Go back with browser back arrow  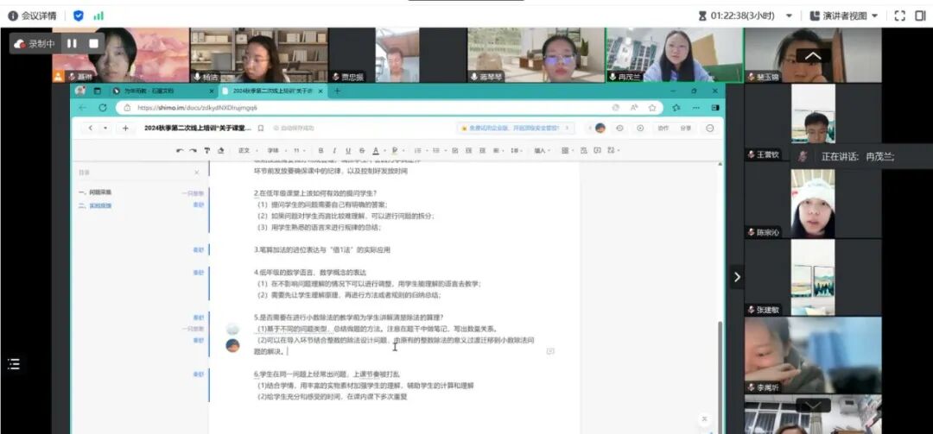pyautogui.click(x=82, y=108)
